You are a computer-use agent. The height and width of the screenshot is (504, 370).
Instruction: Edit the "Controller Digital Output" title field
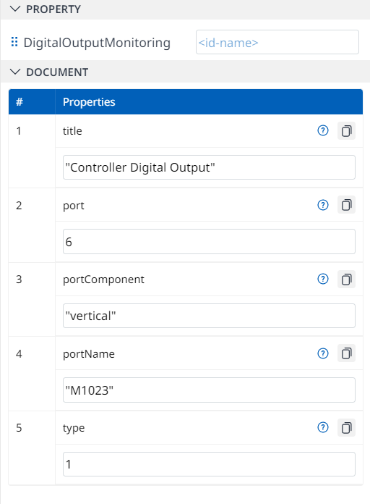pos(209,167)
